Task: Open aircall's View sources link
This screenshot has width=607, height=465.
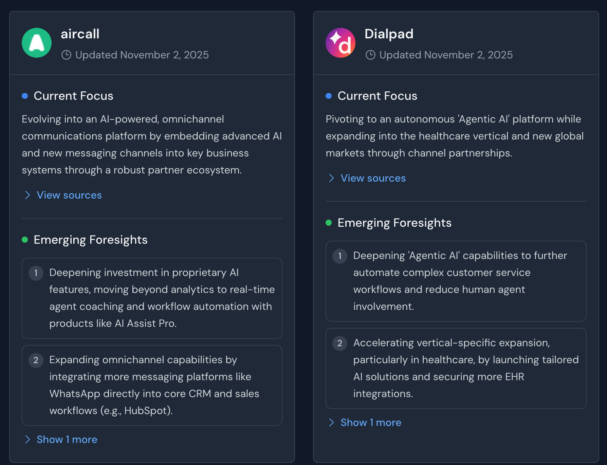Action: click(x=69, y=195)
